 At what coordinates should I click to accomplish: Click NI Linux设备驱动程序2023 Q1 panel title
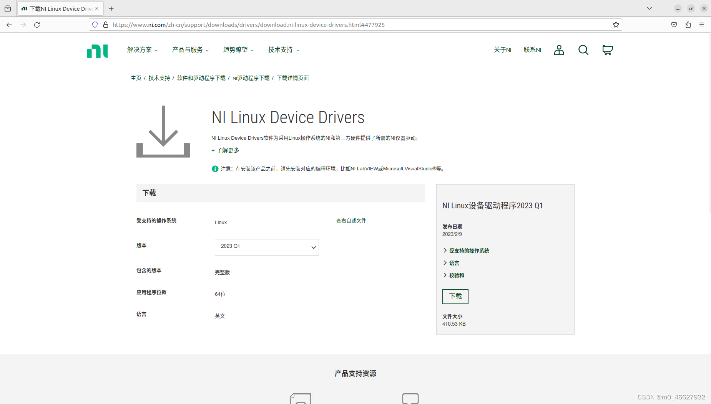click(492, 206)
